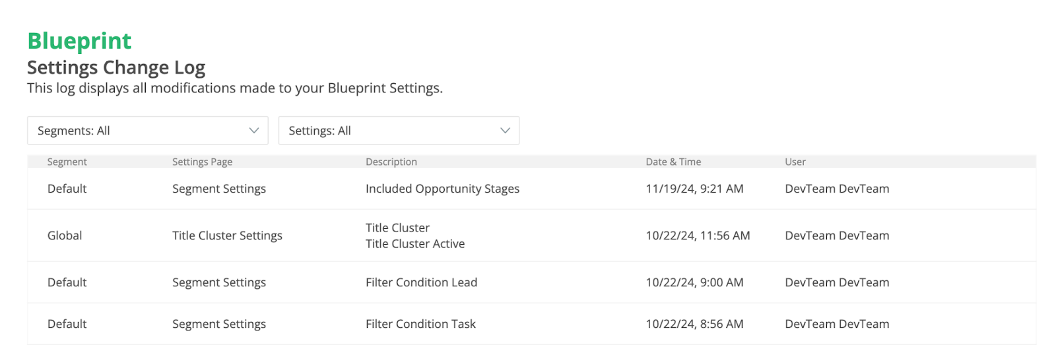The width and height of the screenshot is (1056, 345).
Task: Click the 10/22/24, 11:56 AM timestamp
Action: click(698, 235)
